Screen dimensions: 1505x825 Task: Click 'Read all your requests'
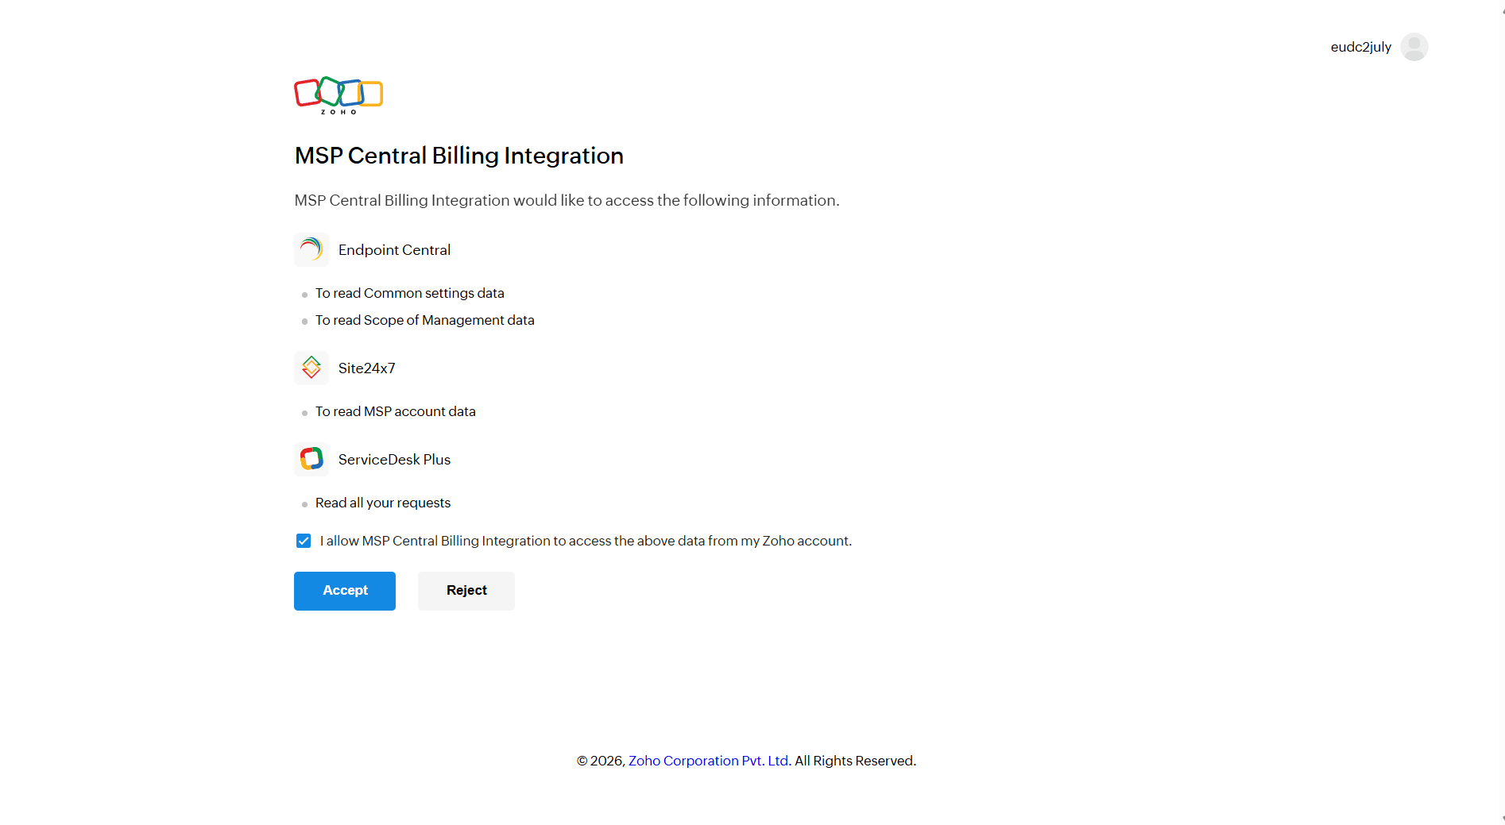click(383, 503)
